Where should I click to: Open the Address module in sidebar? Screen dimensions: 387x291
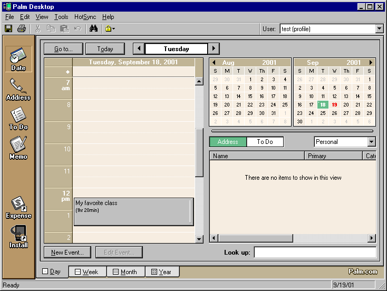[18, 89]
